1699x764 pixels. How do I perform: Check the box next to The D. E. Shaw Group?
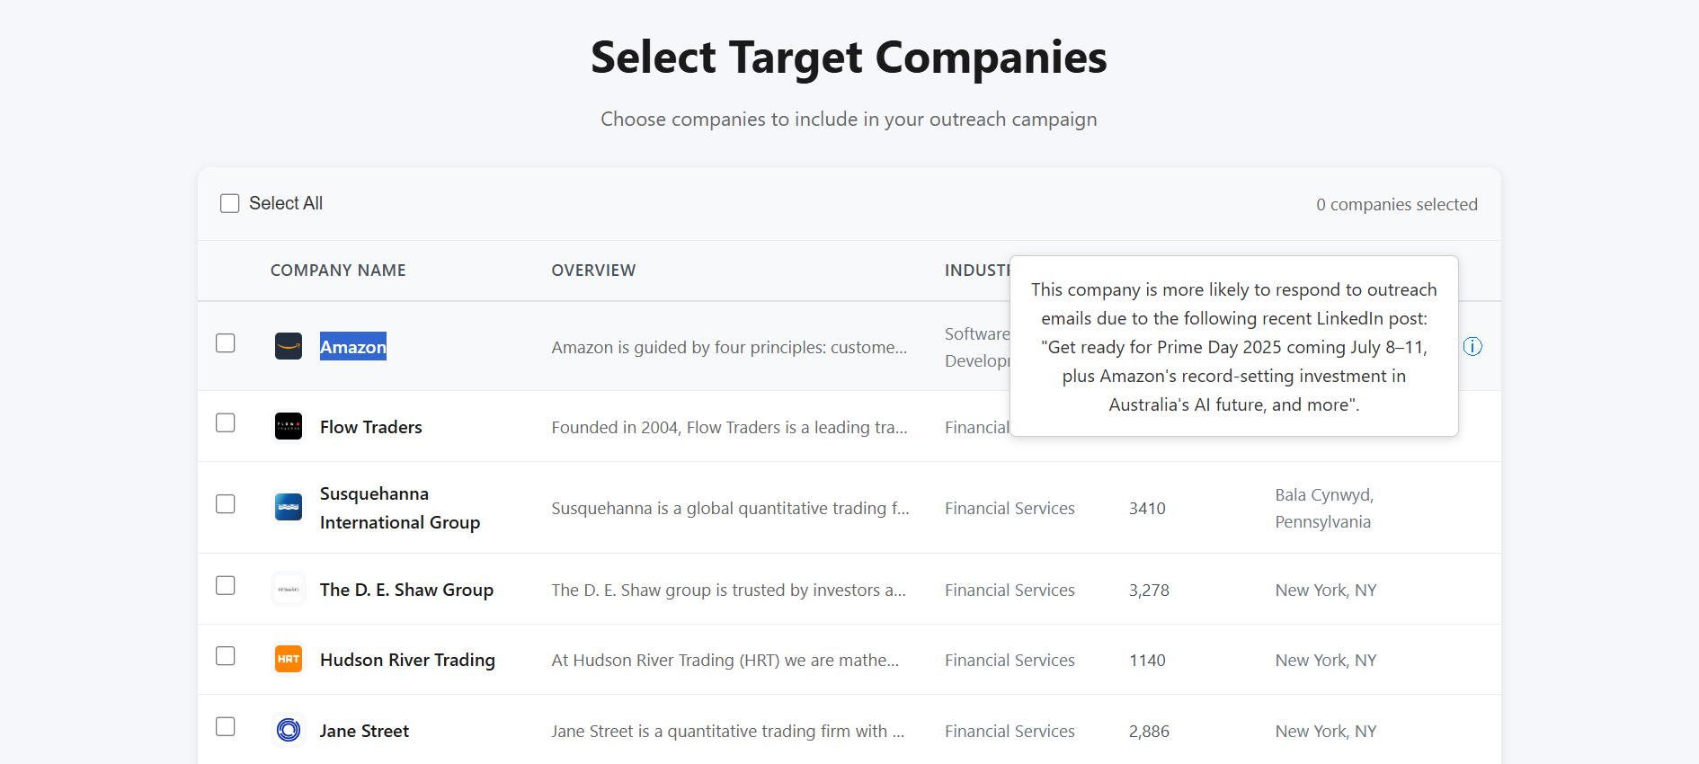coord(226,585)
